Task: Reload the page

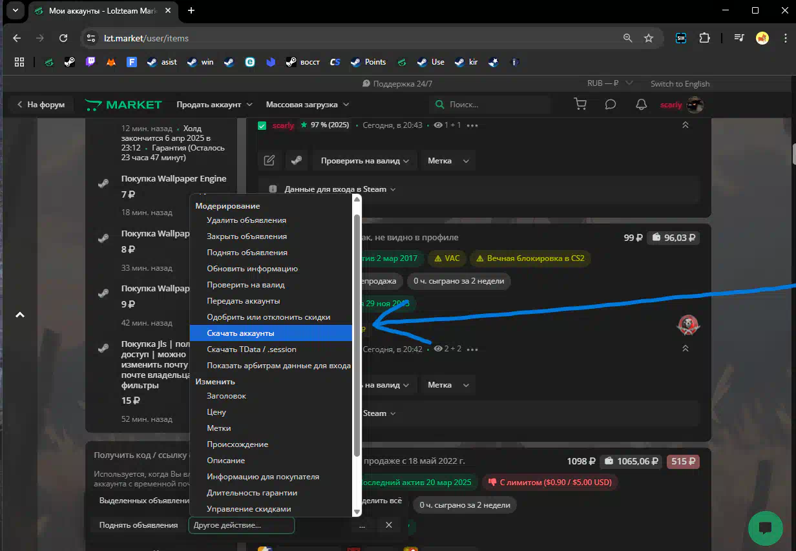Action: 63,38
